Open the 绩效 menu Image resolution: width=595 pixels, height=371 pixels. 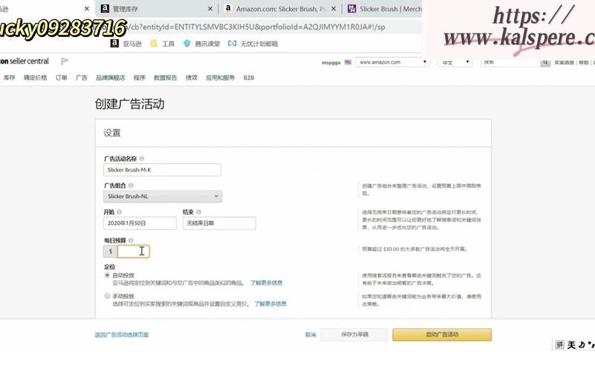coord(191,78)
